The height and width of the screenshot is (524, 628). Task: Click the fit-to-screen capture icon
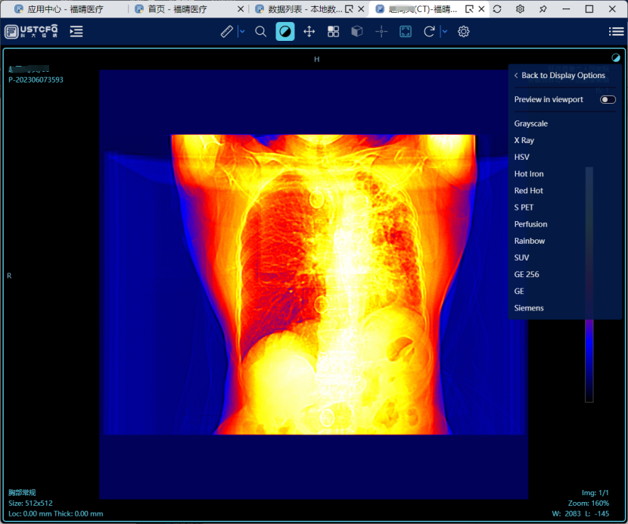406,32
